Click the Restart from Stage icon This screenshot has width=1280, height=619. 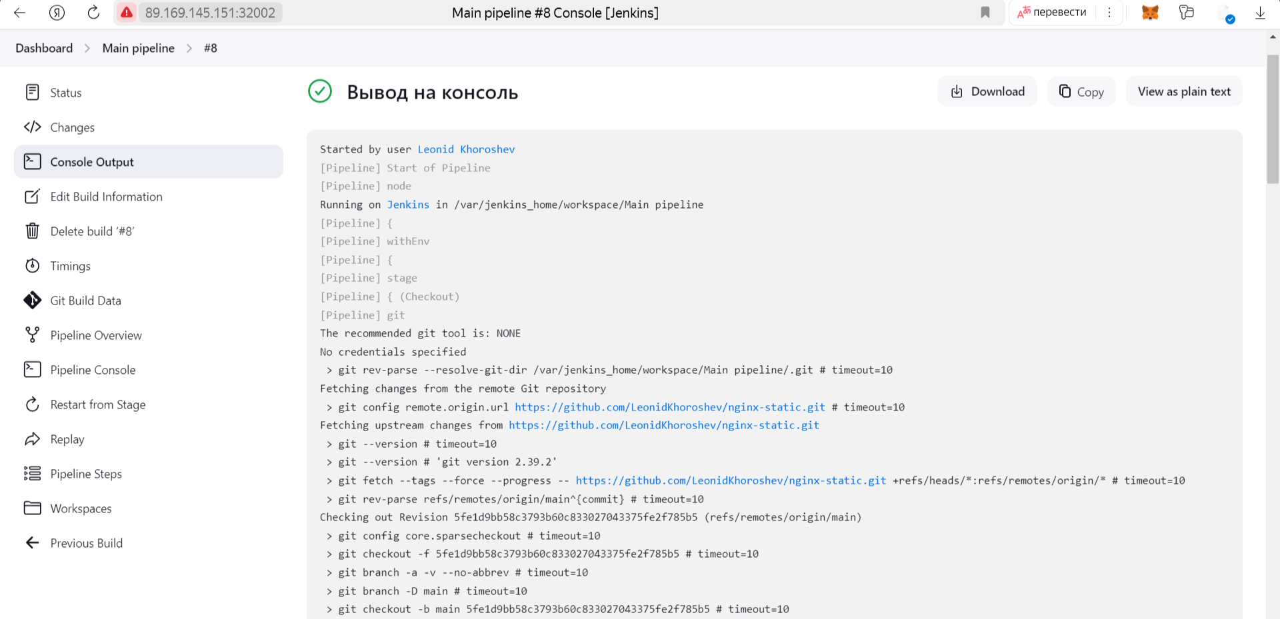[x=32, y=404]
